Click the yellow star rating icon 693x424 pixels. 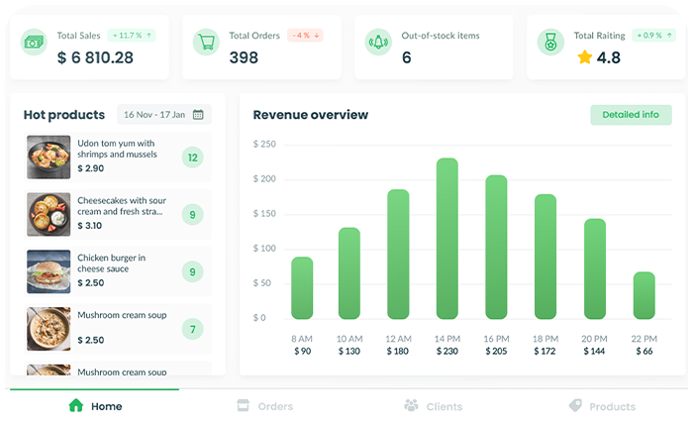[584, 57]
